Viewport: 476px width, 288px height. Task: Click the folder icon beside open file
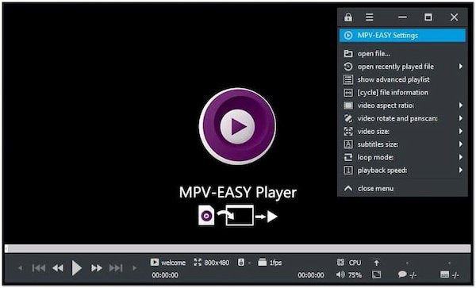[x=348, y=54]
